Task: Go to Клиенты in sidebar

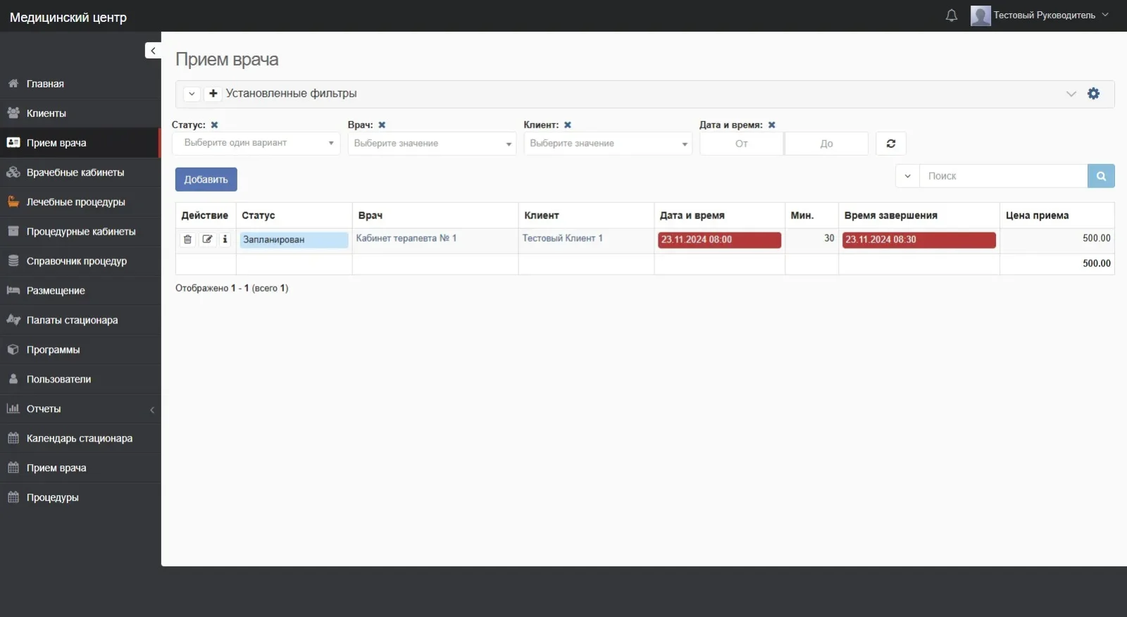Action: 46,113
